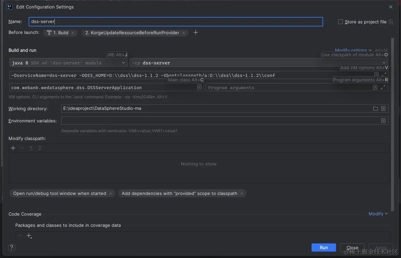Add an entry to Modify classpath
The image size is (401, 258).
point(13,148)
